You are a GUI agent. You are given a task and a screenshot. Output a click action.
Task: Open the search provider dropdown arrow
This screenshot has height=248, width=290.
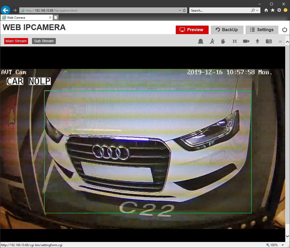tap(257, 11)
